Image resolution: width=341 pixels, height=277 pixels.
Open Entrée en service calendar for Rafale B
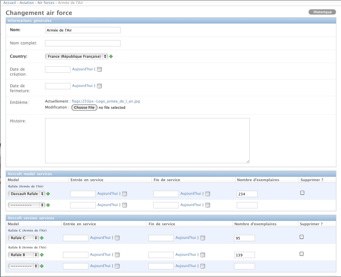117,255
